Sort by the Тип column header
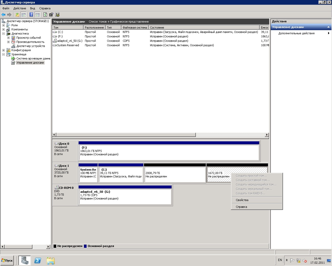Screen dimensions: 332x266 tap(113, 27)
